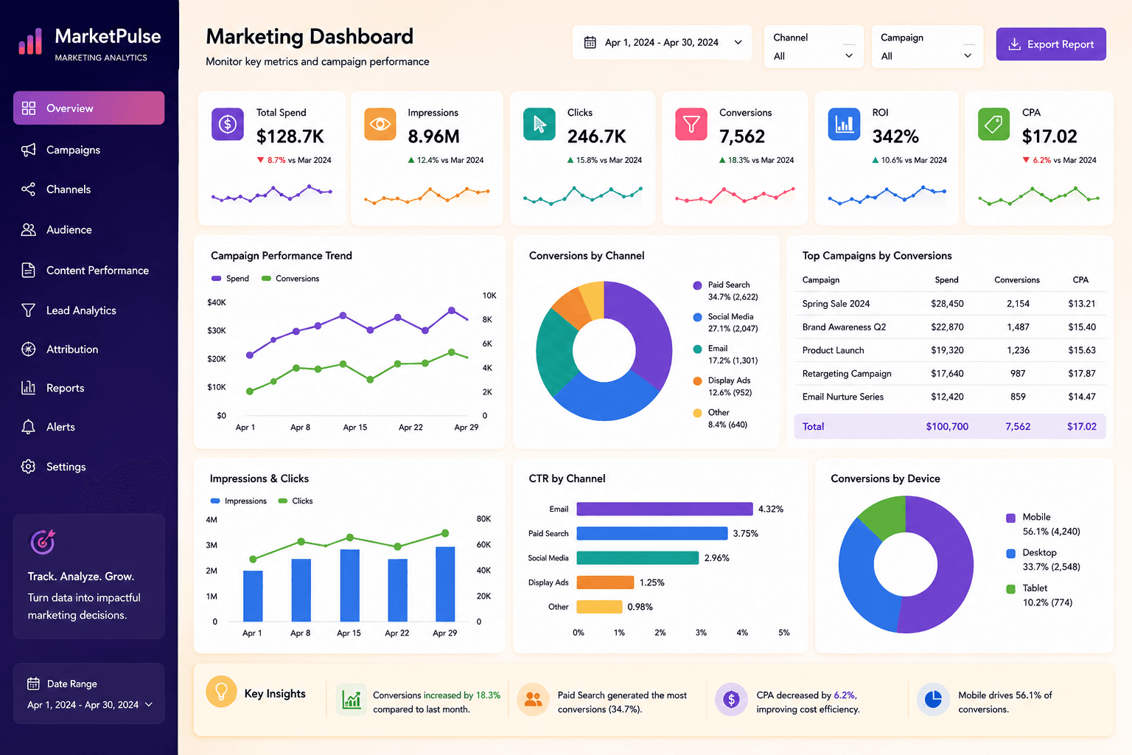Viewport: 1132px width, 755px height.
Task: Click the Email CTR bar
Action: point(665,509)
